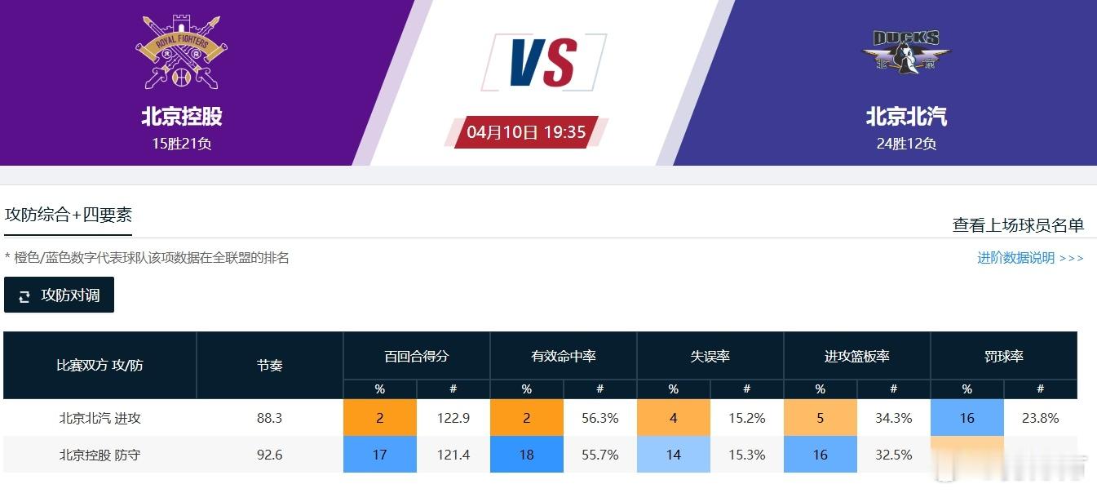Click the Royal Fighters team logo

[x=181, y=53]
